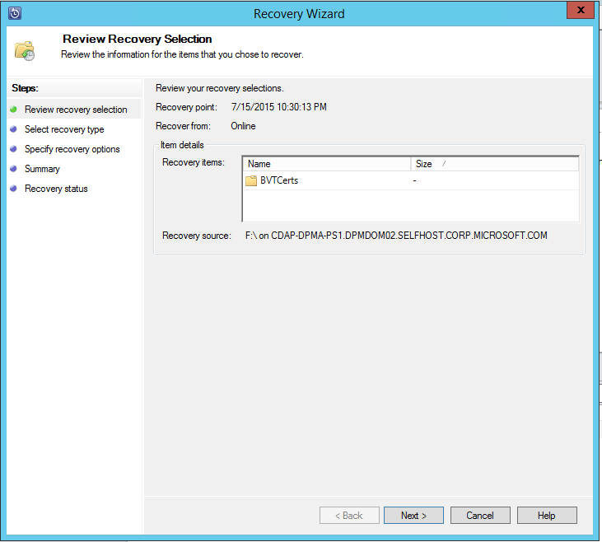Click the Recovery point label
This screenshot has height=542, width=602.
pyautogui.click(x=186, y=107)
